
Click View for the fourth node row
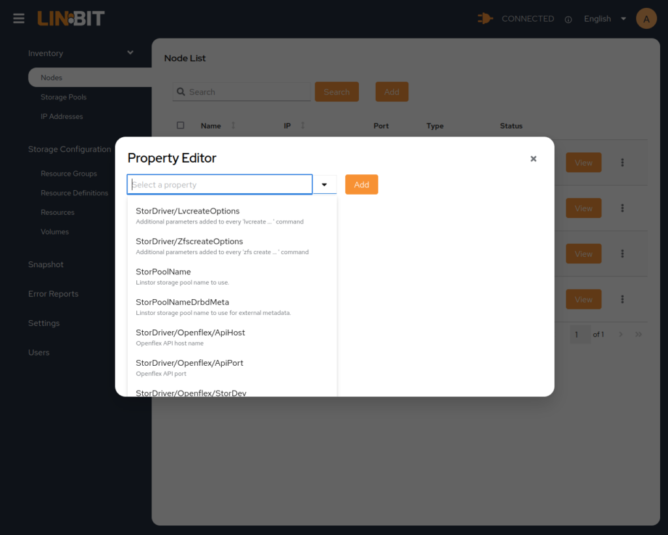point(583,299)
